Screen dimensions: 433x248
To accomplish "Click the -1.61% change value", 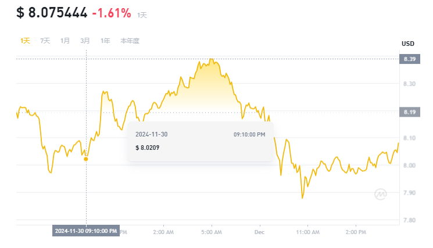I will pos(112,13).
